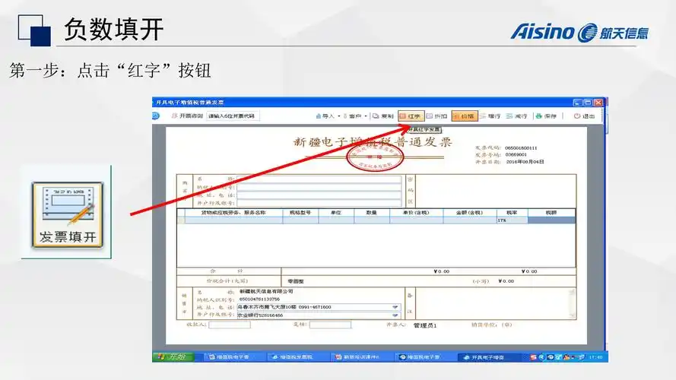Click the red S input-method tray icon
Screen dimensions: 676x380
click(534, 357)
